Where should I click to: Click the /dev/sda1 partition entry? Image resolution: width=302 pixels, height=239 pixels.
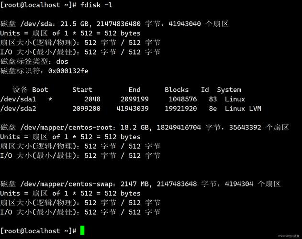pyautogui.click(x=18, y=99)
